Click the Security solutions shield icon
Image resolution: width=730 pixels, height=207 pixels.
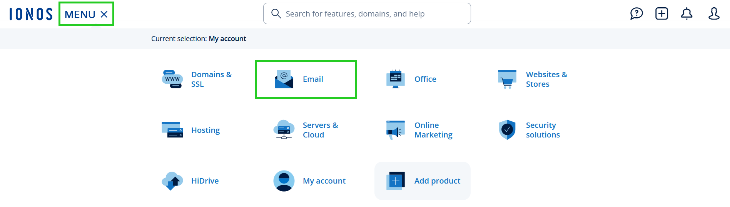coord(507,130)
